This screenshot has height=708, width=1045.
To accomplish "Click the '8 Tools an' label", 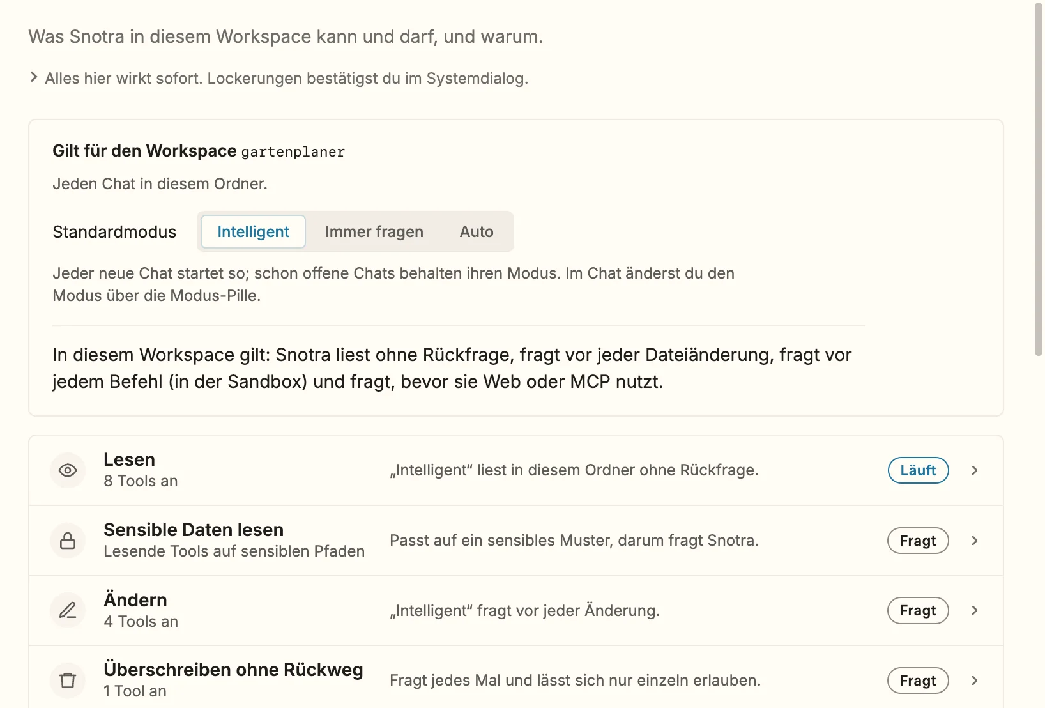I will 141,481.
